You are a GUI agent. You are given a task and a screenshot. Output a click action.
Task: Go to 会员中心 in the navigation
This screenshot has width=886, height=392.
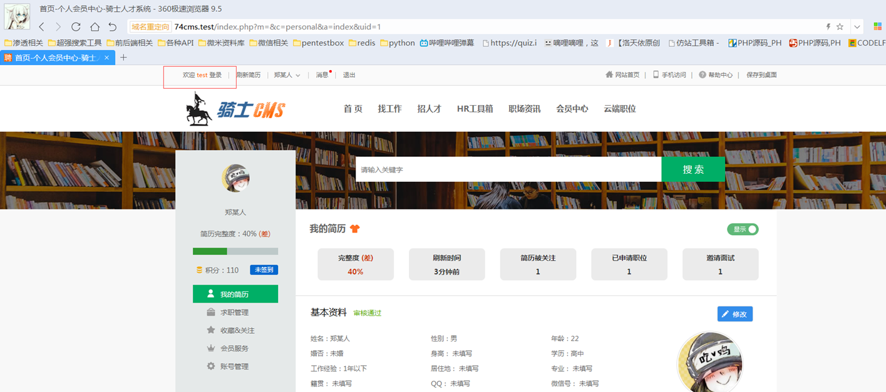[x=572, y=109]
